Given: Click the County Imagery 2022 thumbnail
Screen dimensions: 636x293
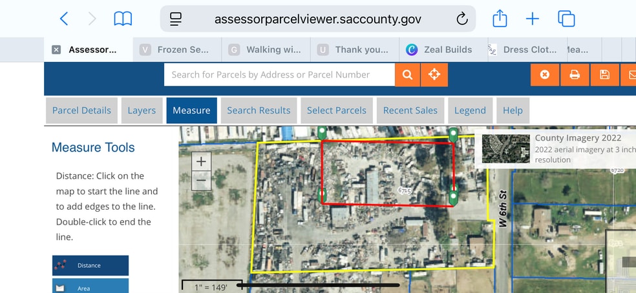Looking at the screenshot, I should [x=505, y=149].
